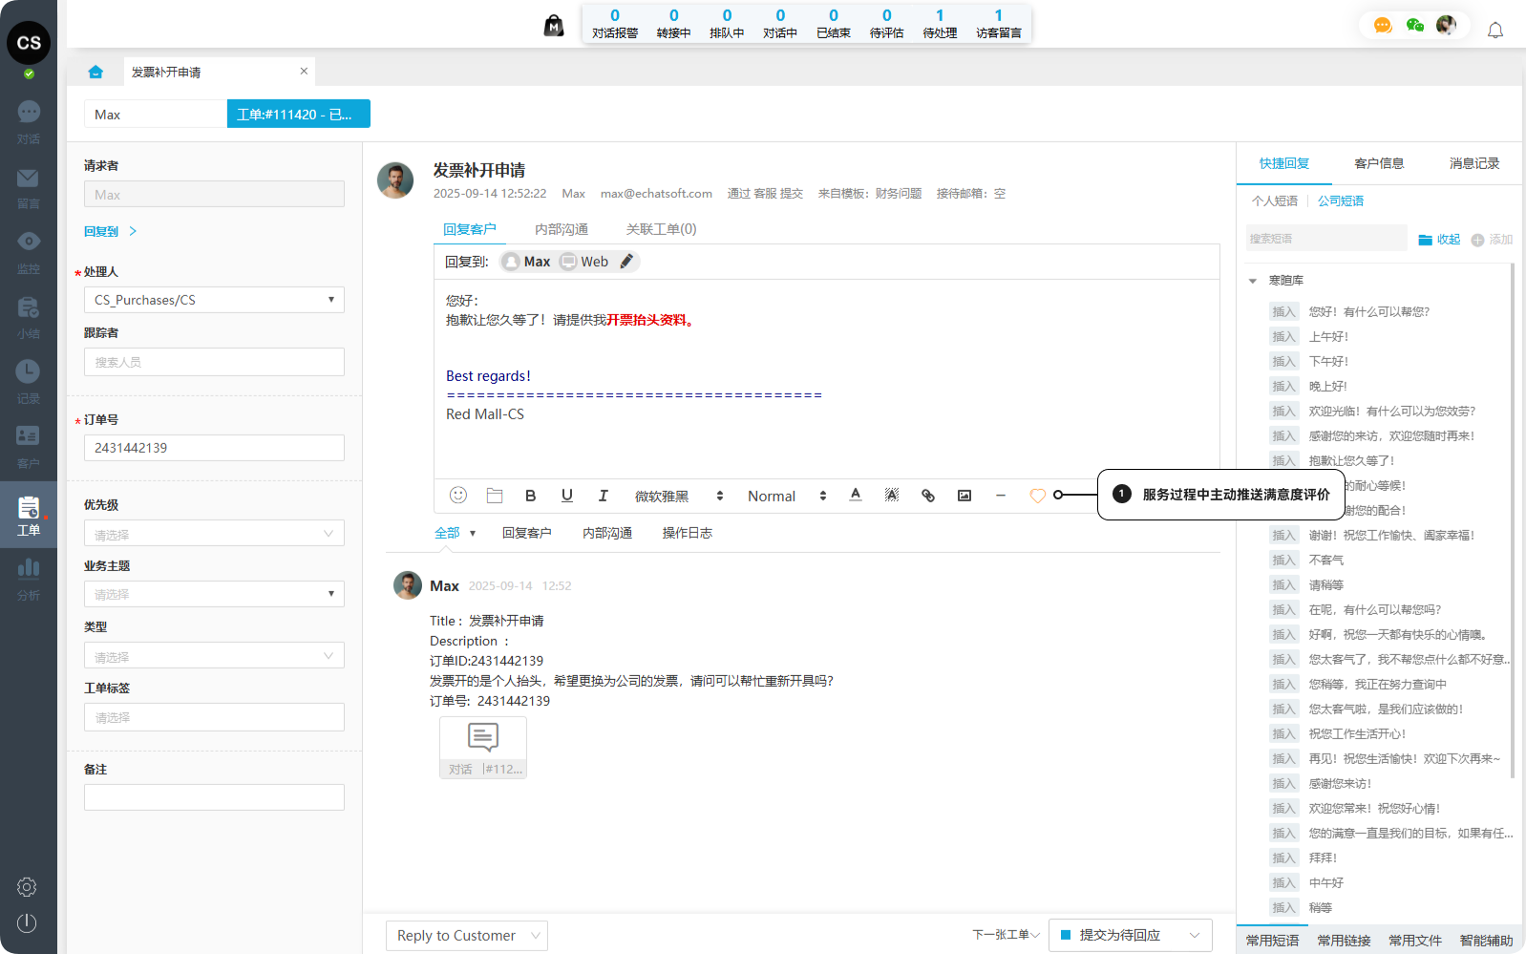Open the emoji picker in the editor toolbar
Screen dimensions: 1526x954
pos(458,495)
